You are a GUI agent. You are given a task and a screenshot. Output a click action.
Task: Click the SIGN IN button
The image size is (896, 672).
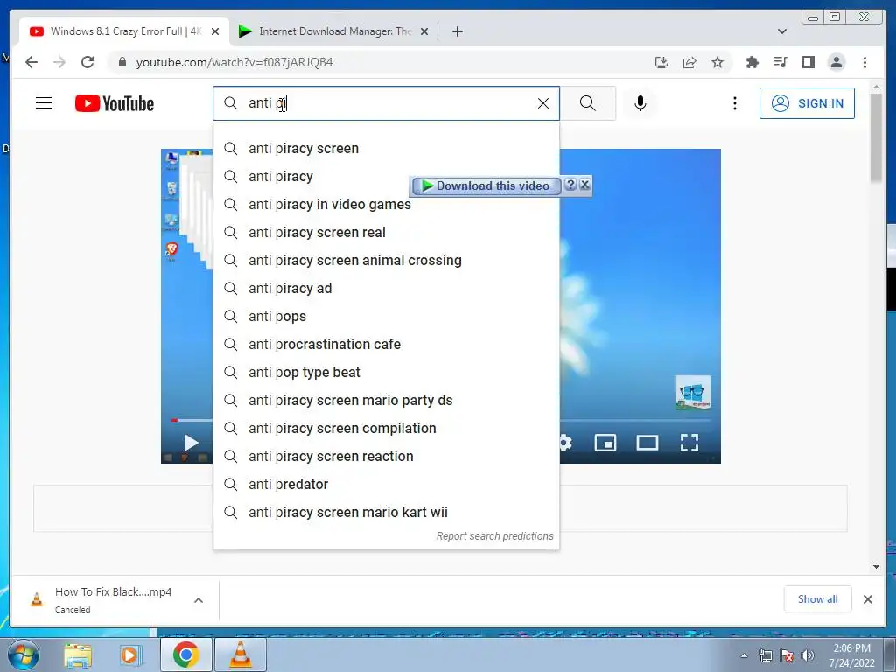point(807,103)
